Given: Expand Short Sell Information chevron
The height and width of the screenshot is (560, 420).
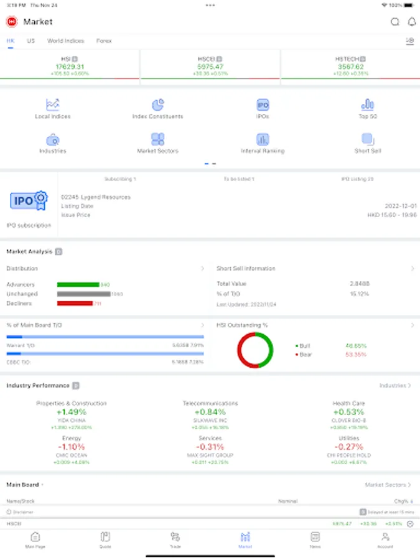Looking at the screenshot, I should click(413, 268).
